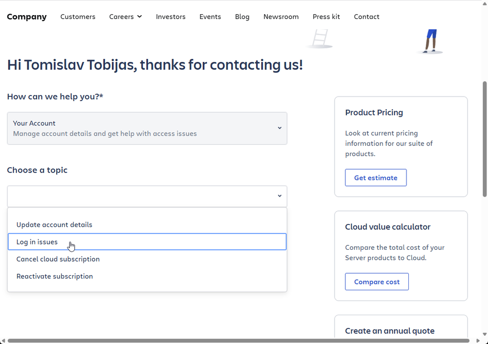Click the Get estimate button
The width and height of the screenshot is (488, 344).
376,178
